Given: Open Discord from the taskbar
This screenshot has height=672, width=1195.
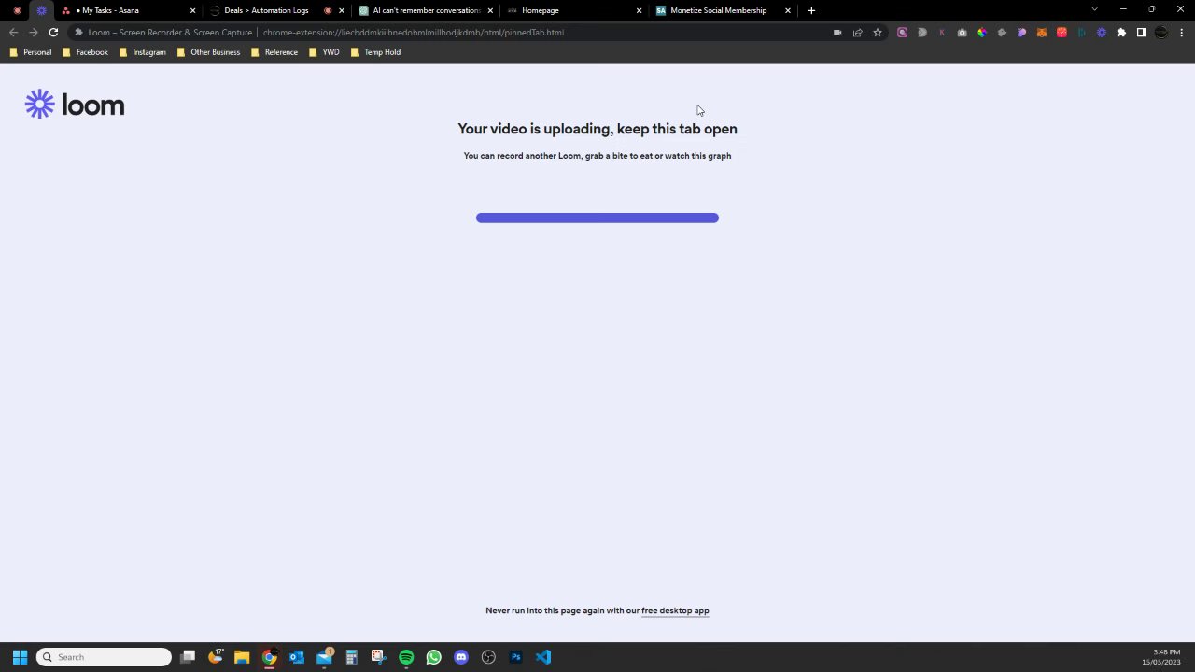Looking at the screenshot, I should [x=460, y=657].
